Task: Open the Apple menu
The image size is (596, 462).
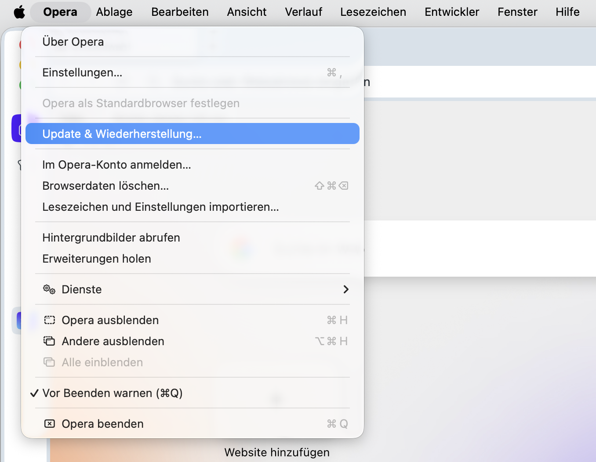Action: pos(19,12)
